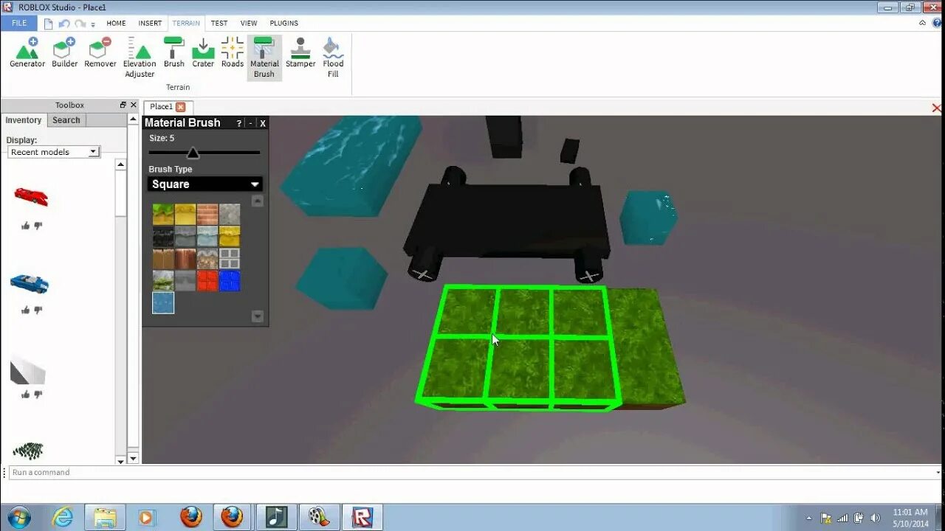Select the terrain Brush tool
945x531 pixels.
point(174,53)
